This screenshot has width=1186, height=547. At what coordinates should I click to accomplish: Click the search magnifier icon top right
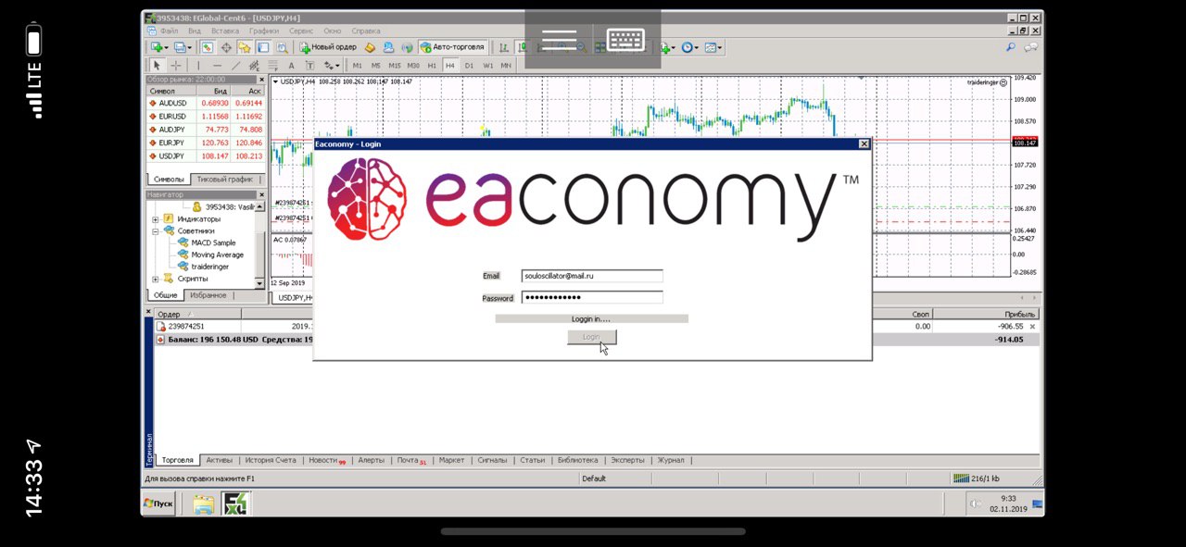[x=1010, y=47]
